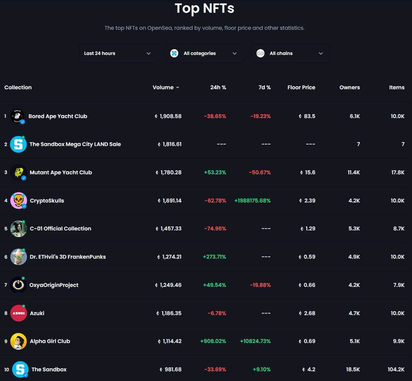Click the 7d % column header
The image size is (412, 381).
tap(265, 88)
